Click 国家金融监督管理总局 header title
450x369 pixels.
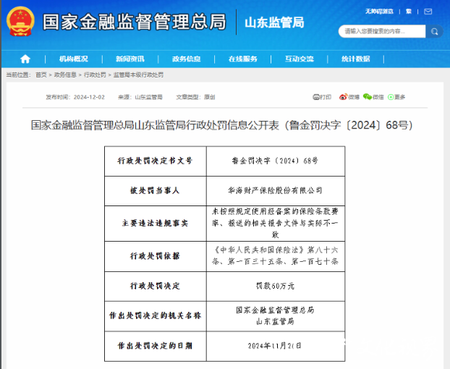(x=135, y=22)
